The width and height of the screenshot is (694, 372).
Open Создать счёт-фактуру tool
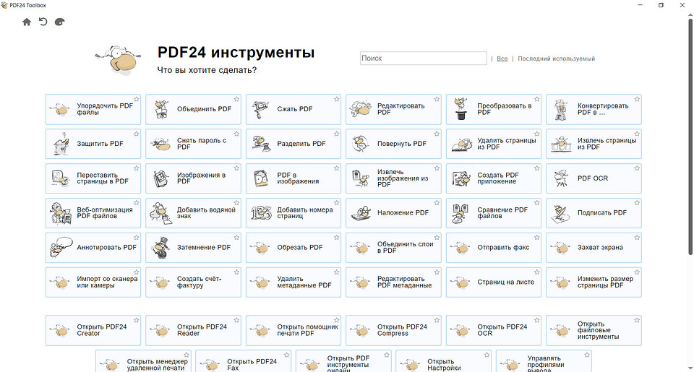(x=194, y=282)
